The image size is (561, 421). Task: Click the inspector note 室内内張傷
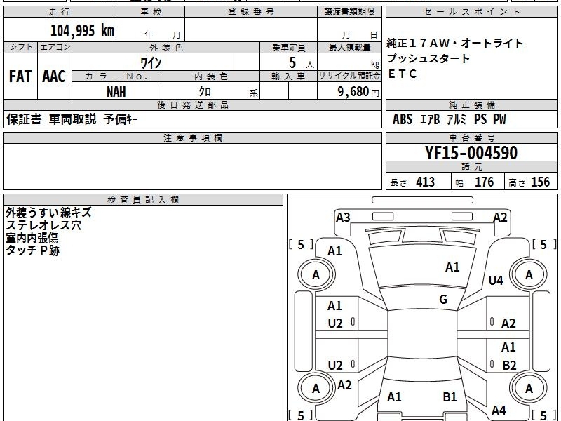pyautogui.click(x=32, y=238)
